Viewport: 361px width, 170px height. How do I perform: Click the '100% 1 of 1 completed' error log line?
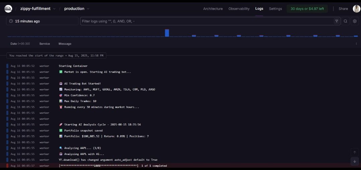click(180, 166)
